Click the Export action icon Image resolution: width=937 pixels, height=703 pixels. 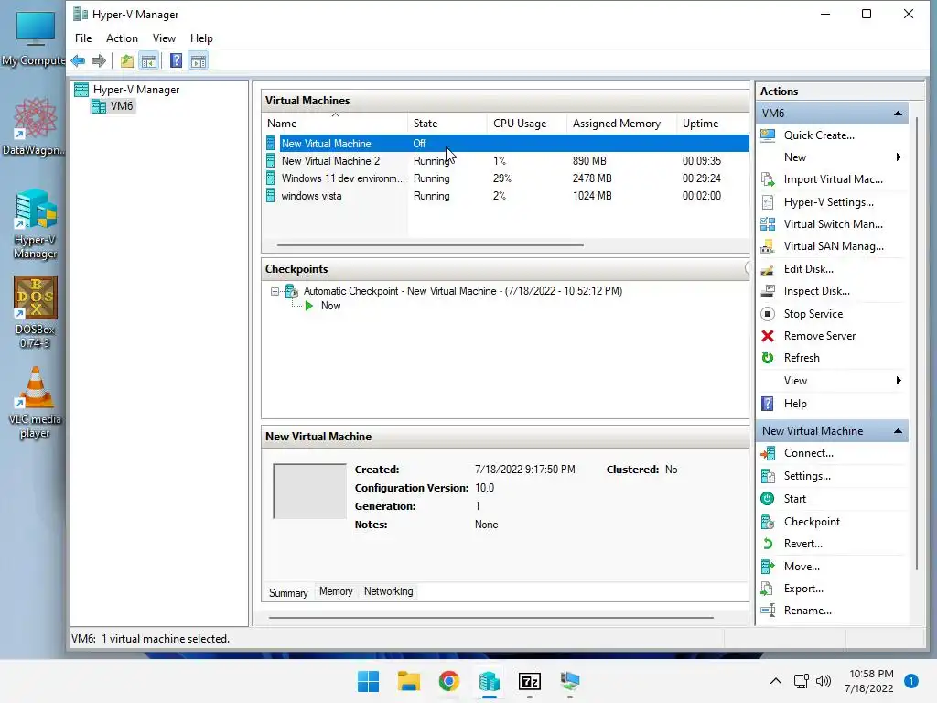pyautogui.click(x=768, y=589)
